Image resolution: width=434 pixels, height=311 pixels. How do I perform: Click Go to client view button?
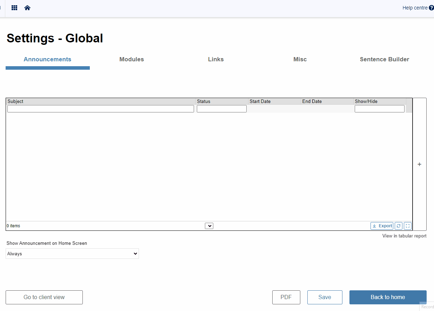pyautogui.click(x=44, y=297)
